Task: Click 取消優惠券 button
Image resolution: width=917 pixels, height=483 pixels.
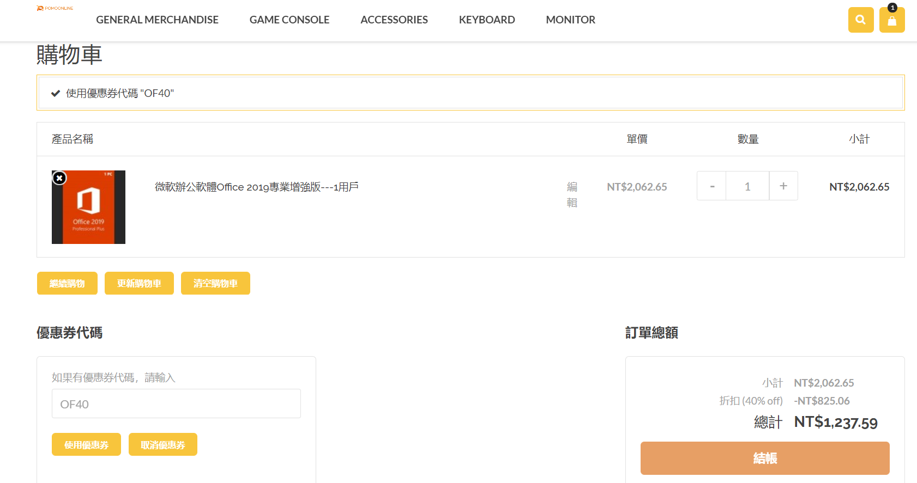Action: pyautogui.click(x=163, y=444)
